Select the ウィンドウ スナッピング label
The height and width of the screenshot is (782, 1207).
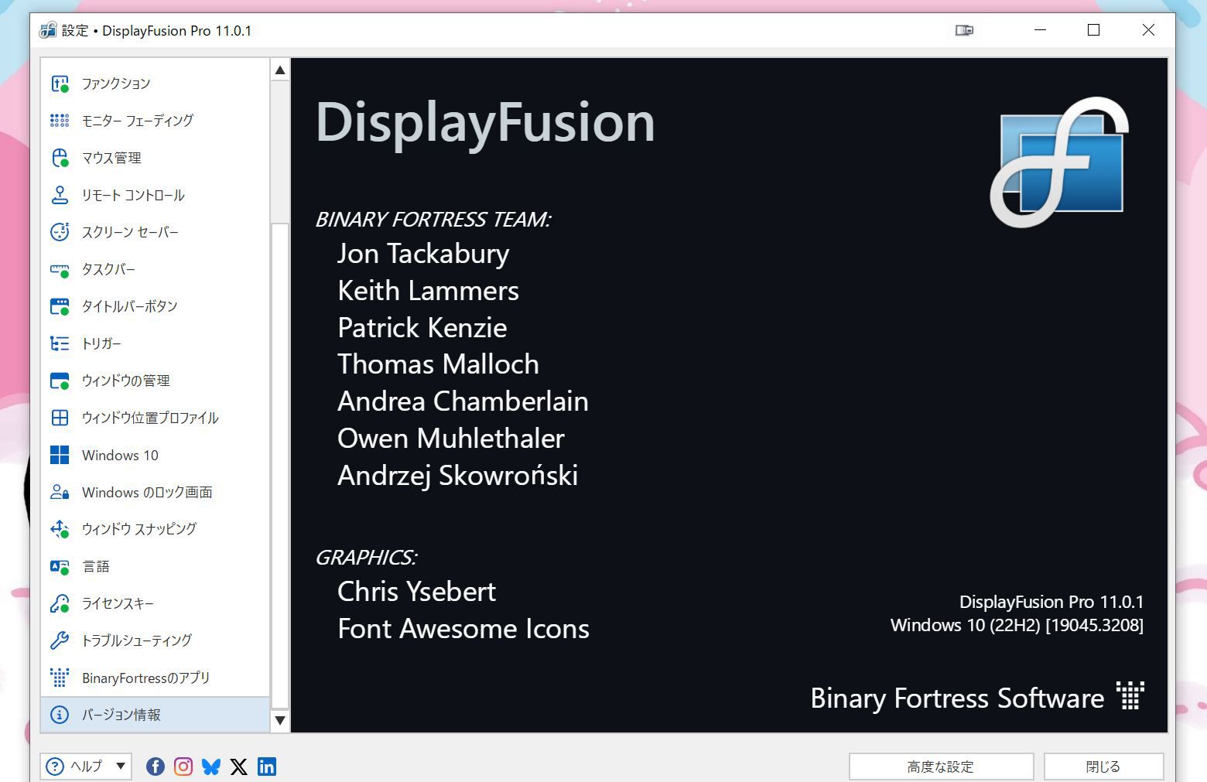coord(139,529)
